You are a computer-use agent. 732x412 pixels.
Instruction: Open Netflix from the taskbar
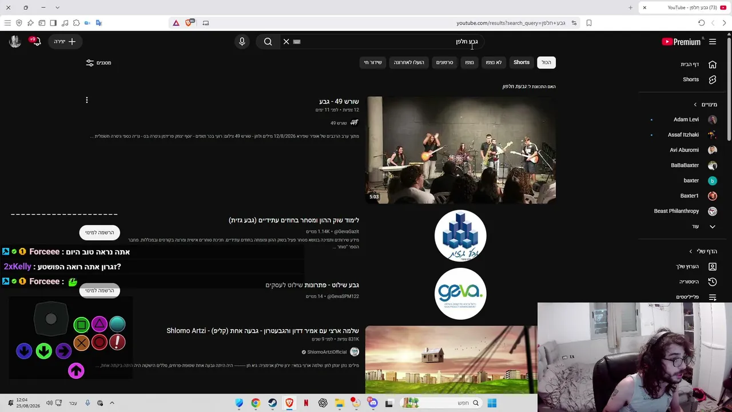pyautogui.click(x=306, y=403)
